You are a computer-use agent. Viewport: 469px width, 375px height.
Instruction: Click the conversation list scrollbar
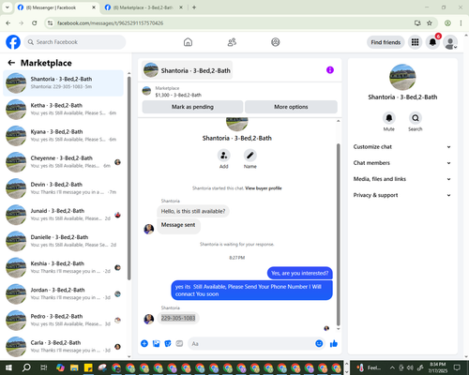[129, 178]
